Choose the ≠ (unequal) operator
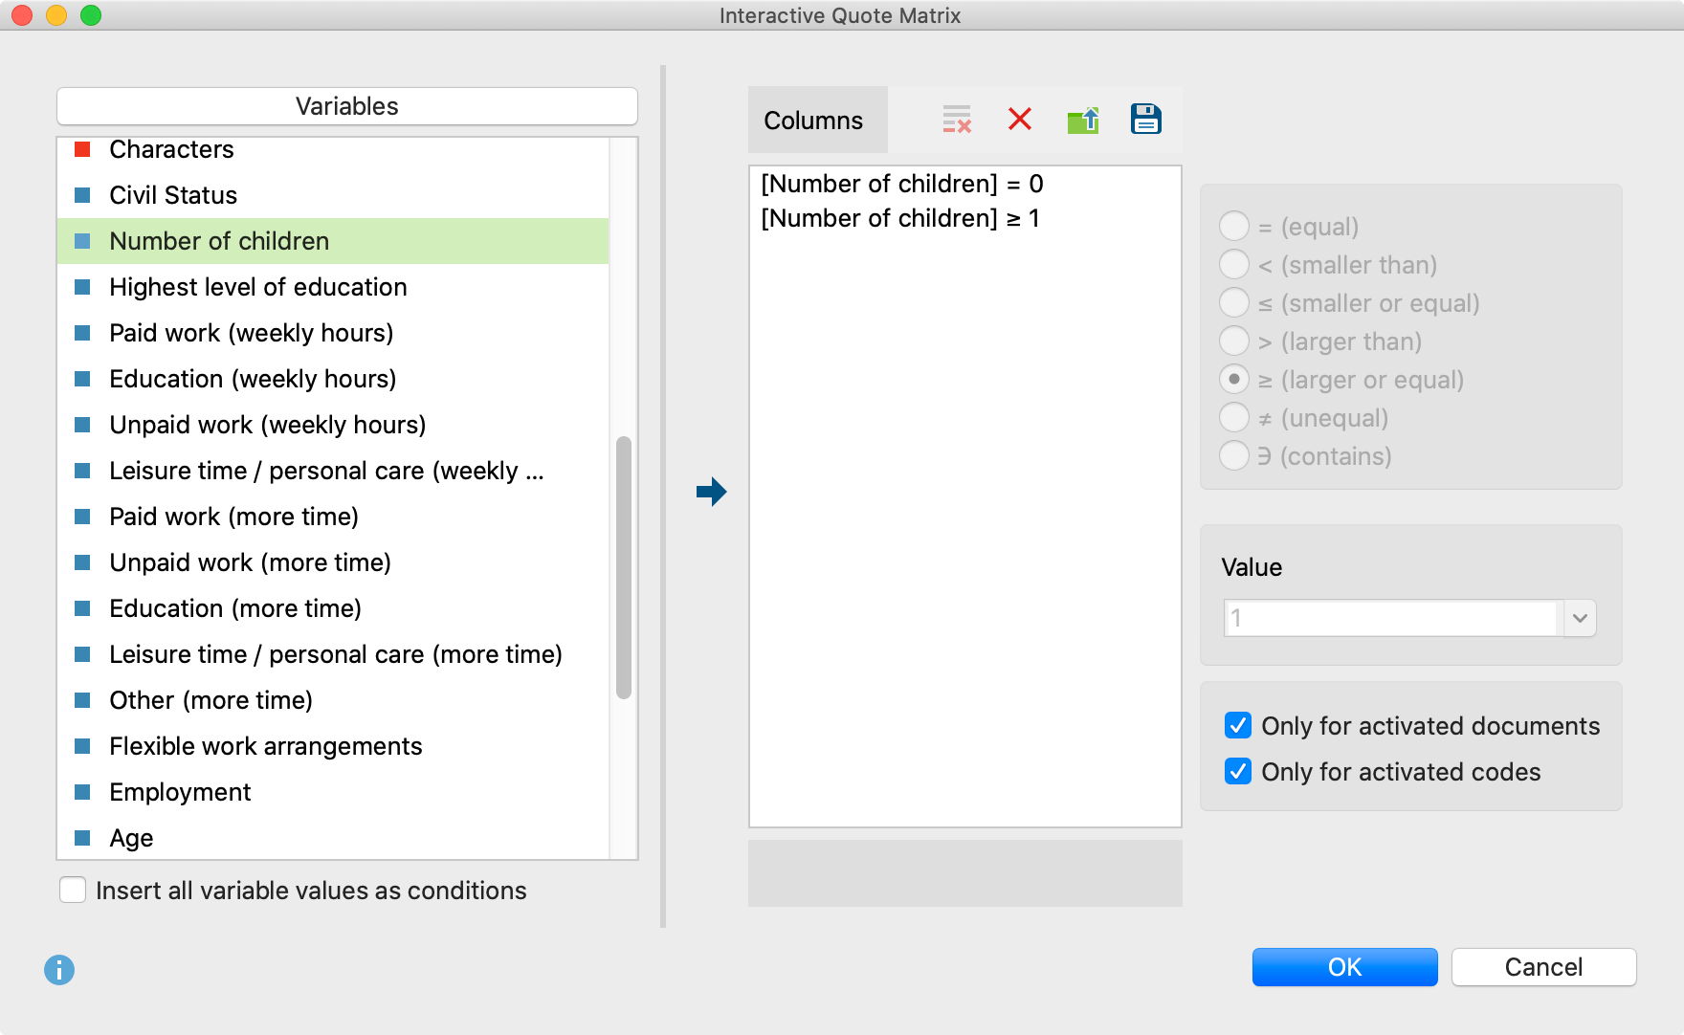This screenshot has height=1035, width=1684. (1234, 418)
